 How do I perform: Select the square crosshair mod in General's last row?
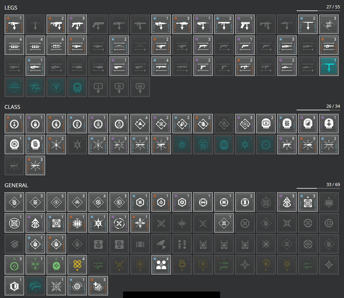pos(56,286)
